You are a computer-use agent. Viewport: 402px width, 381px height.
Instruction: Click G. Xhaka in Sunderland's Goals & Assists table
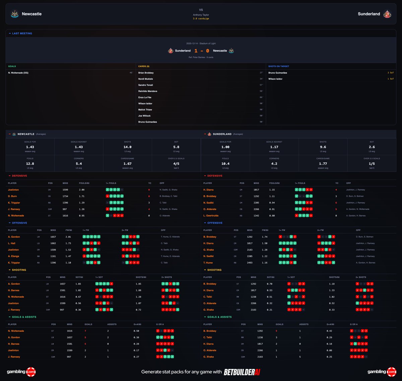208,357
